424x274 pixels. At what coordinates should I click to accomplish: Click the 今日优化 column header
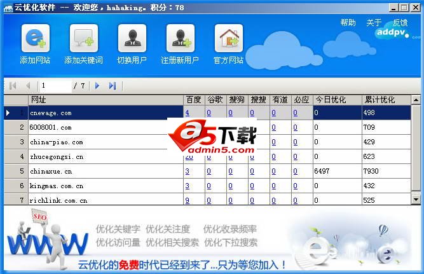pyautogui.click(x=338, y=100)
